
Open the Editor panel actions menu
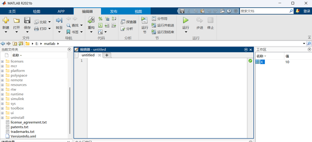(246, 49)
